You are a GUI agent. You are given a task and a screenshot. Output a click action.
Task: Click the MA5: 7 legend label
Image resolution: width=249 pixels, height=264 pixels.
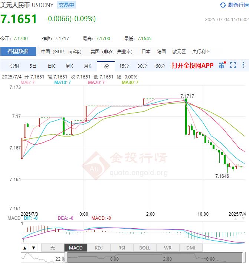(x=27, y=83)
